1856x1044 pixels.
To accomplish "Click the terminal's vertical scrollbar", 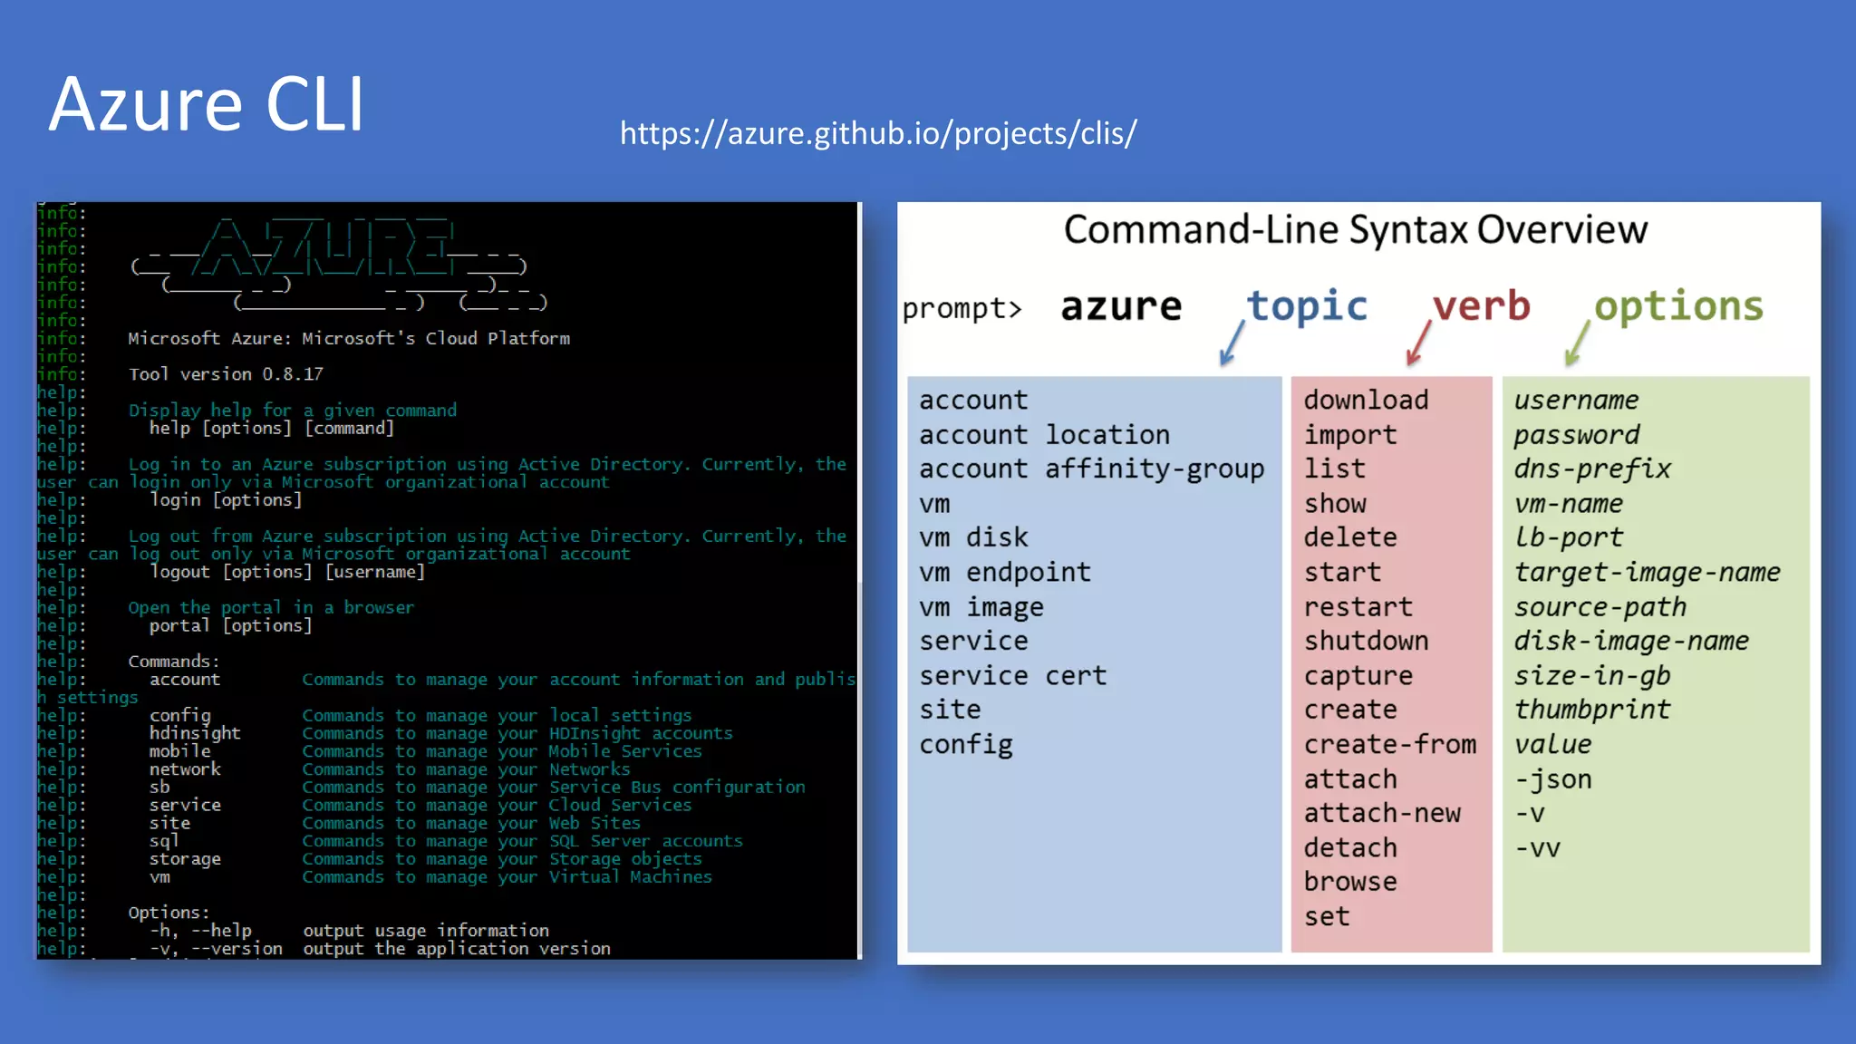I will [x=859, y=580].
